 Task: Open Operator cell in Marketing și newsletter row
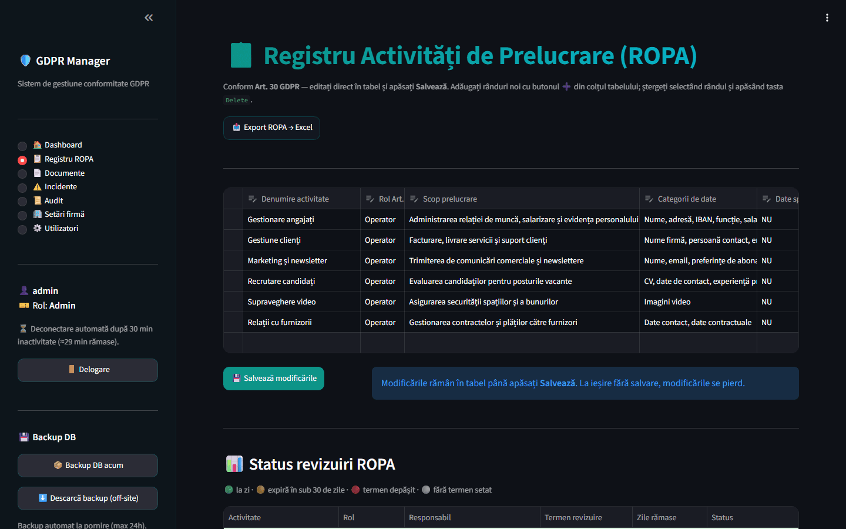tap(382, 260)
